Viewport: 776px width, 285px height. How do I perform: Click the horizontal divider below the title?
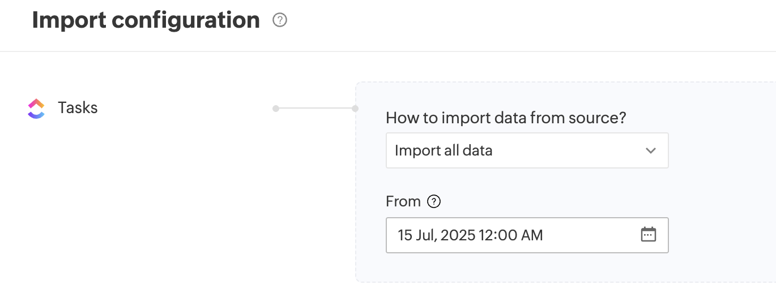click(388, 51)
